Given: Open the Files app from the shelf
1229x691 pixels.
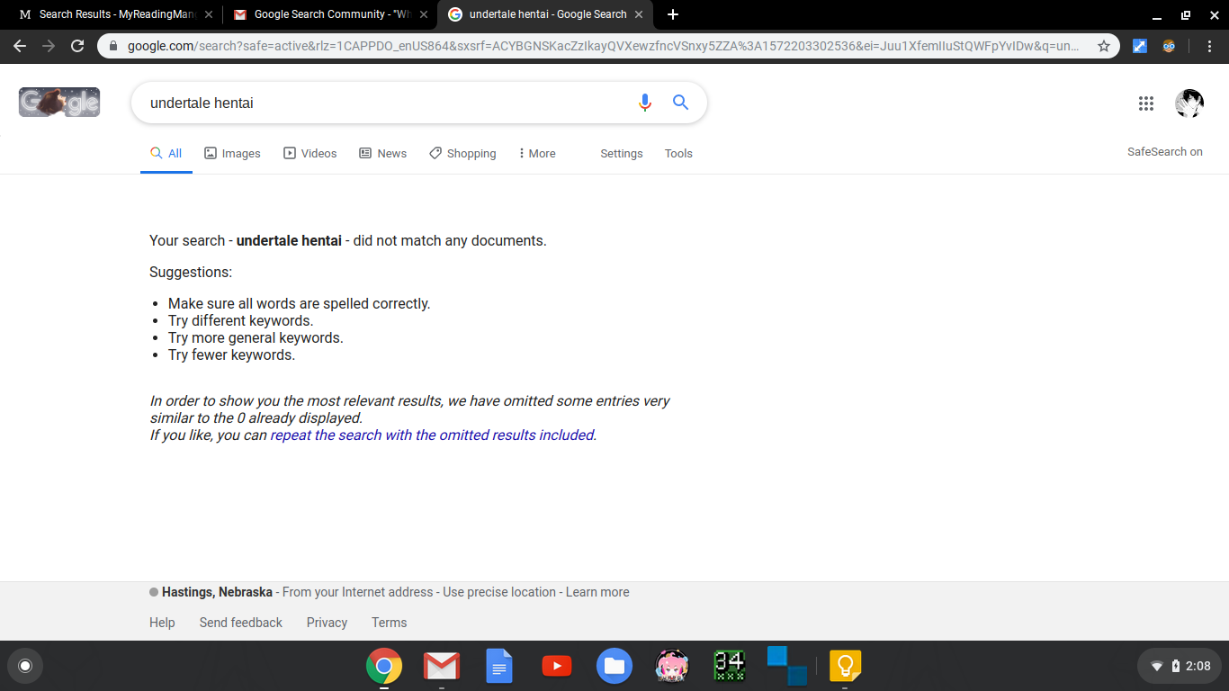Looking at the screenshot, I should tap(614, 666).
